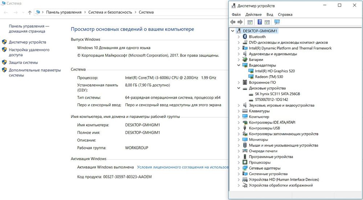
Task: Click the Процессоры category icon
Action: [x=245, y=162]
